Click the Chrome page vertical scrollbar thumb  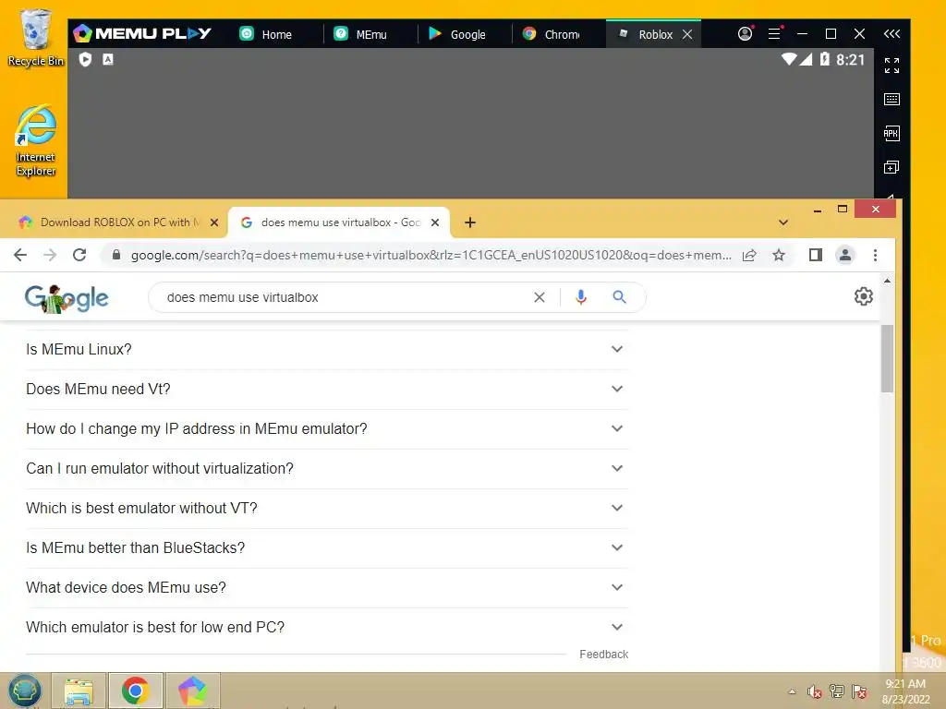tap(886, 359)
